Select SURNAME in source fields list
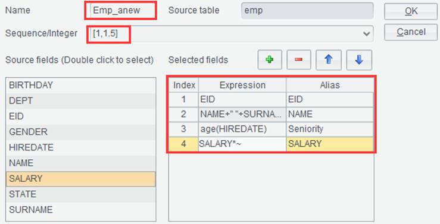440x224 pixels. click(x=81, y=210)
